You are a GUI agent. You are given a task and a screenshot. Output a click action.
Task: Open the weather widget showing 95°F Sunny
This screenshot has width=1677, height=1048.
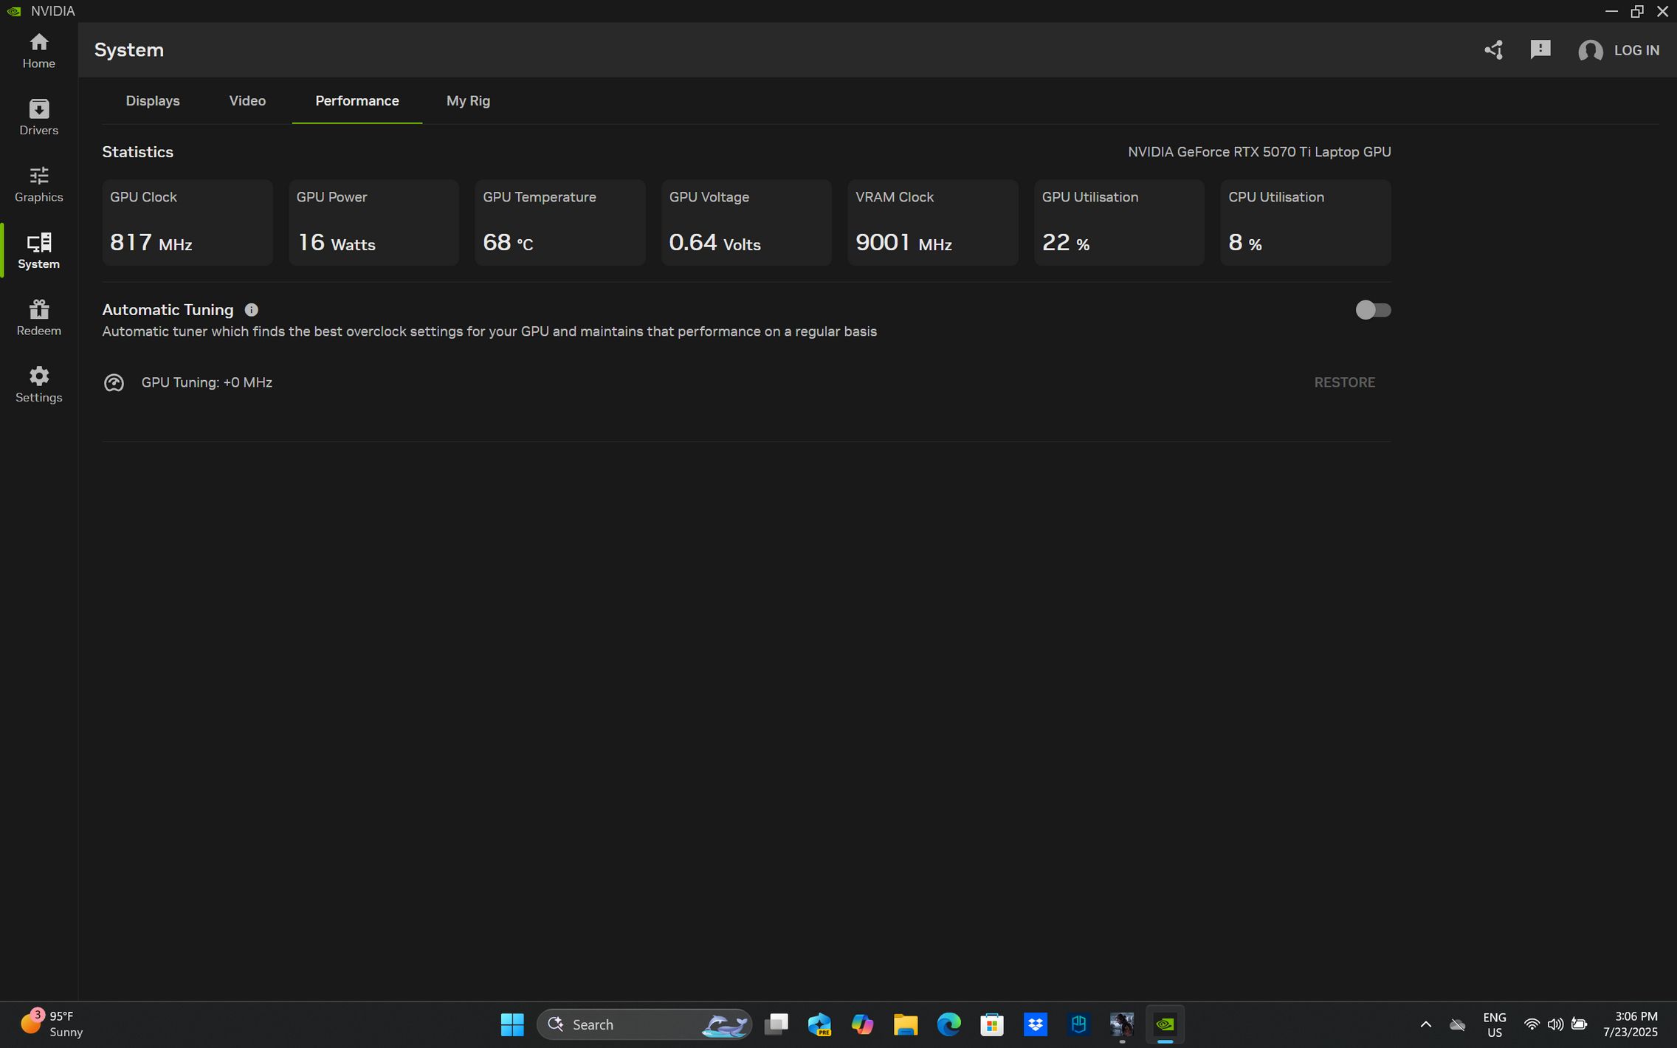[52, 1024]
